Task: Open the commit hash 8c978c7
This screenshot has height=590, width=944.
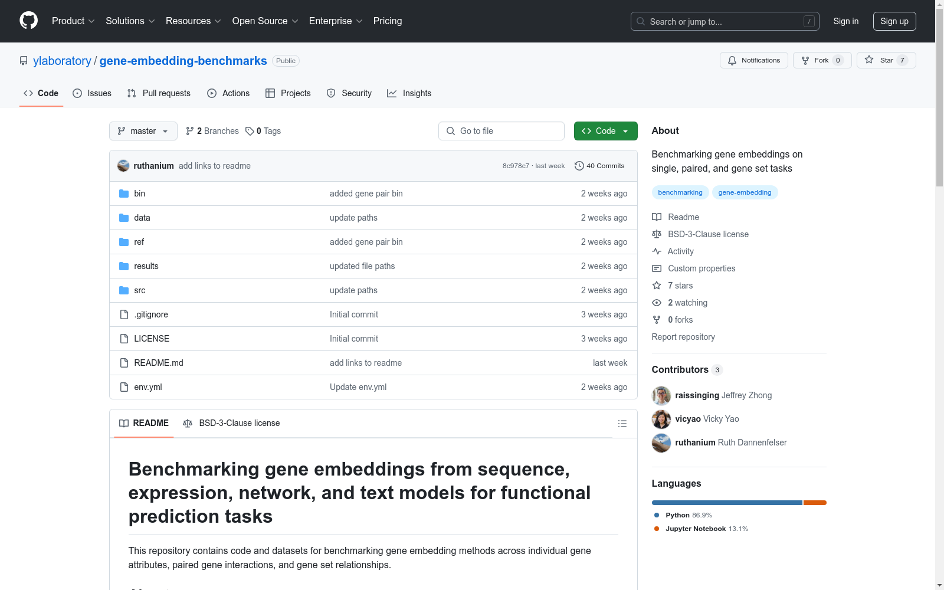Action: coord(516,166)
